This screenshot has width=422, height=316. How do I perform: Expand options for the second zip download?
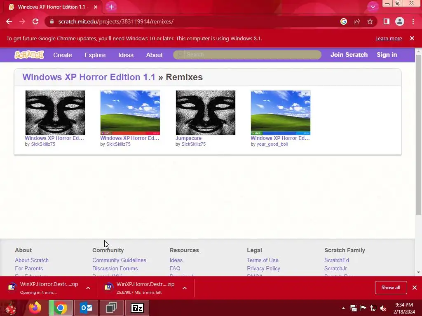[185, 288]
